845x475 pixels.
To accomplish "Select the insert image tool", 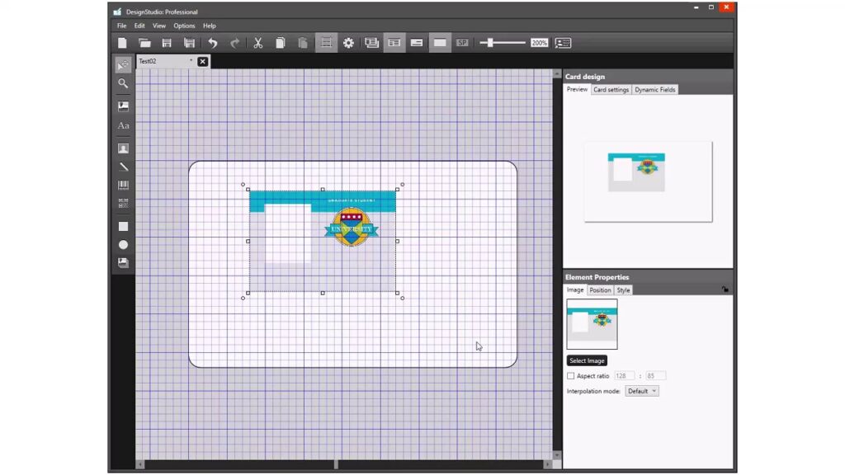I will (x=124, y=106).
